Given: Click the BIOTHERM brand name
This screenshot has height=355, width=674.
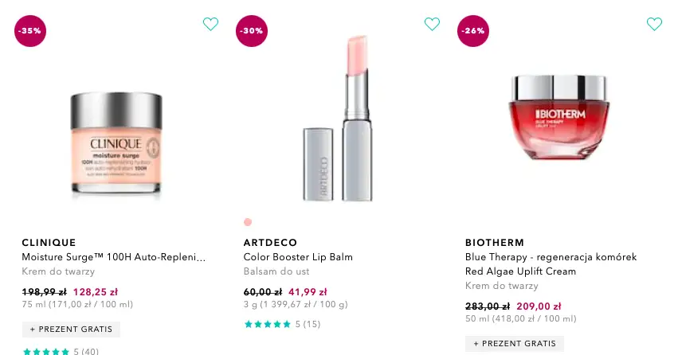Looking at the screenshot, I should point(495,242).
